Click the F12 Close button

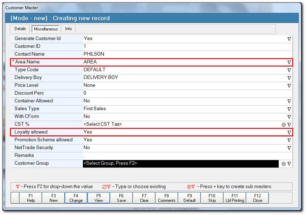point(257,198)
